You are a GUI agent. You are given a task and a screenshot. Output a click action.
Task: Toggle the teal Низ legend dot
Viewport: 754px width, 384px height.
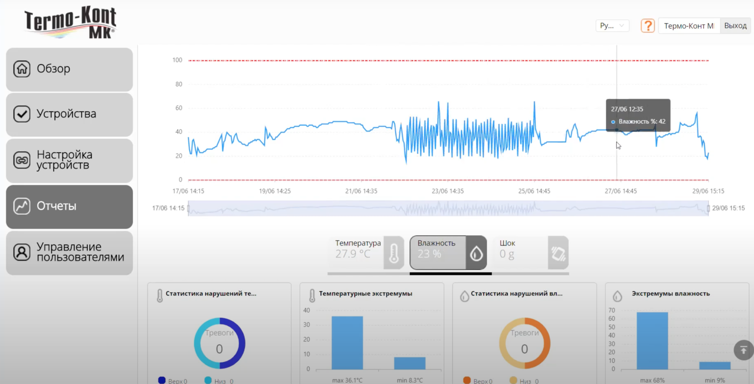(208, 380)
